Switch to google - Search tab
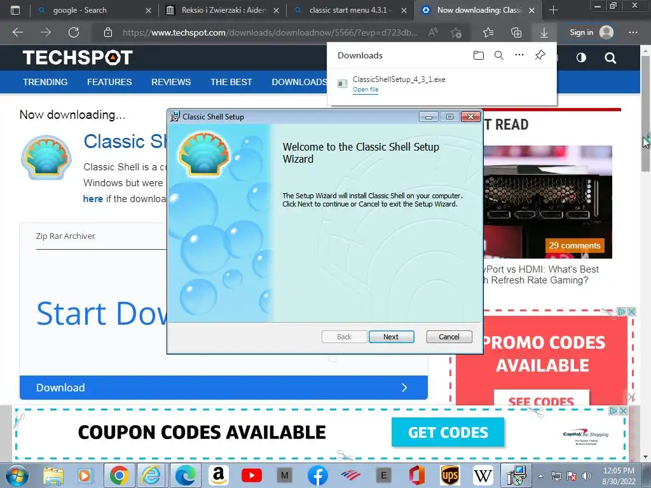Image resolution: width=651 pixels, height=488 pixels. pos(79,10)
